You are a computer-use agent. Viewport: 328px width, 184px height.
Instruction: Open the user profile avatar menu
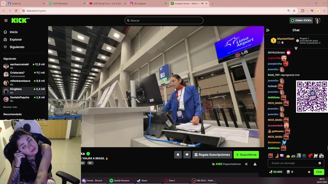click(318, 20)
